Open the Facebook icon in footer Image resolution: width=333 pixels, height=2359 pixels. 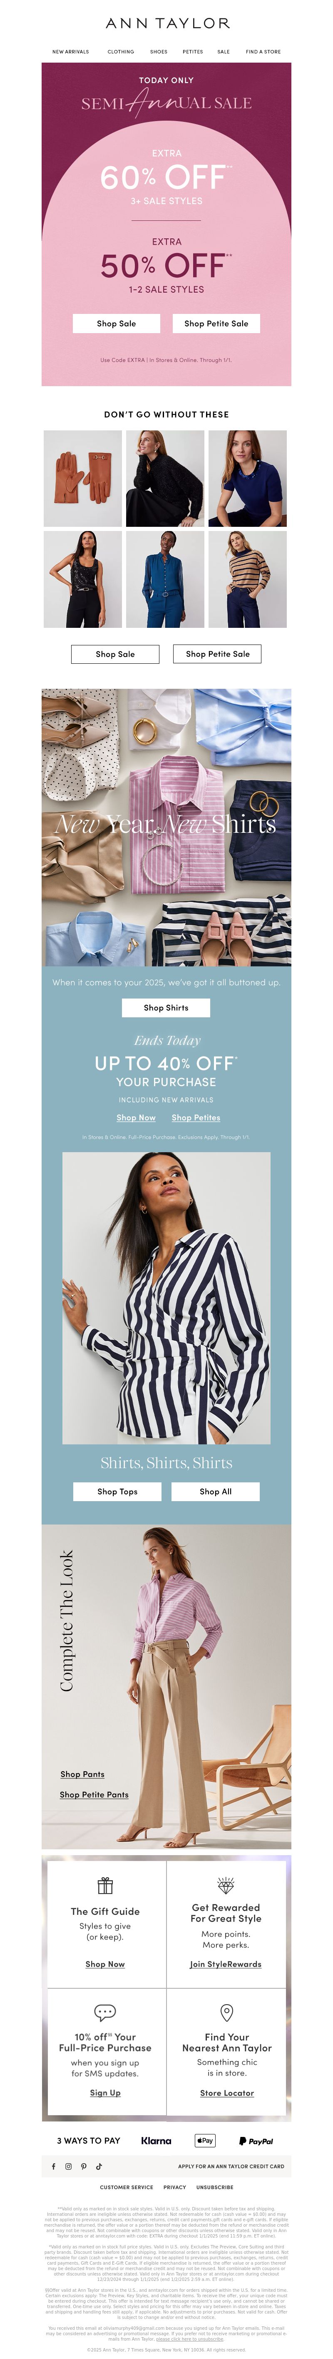[x=54, y=2166]
